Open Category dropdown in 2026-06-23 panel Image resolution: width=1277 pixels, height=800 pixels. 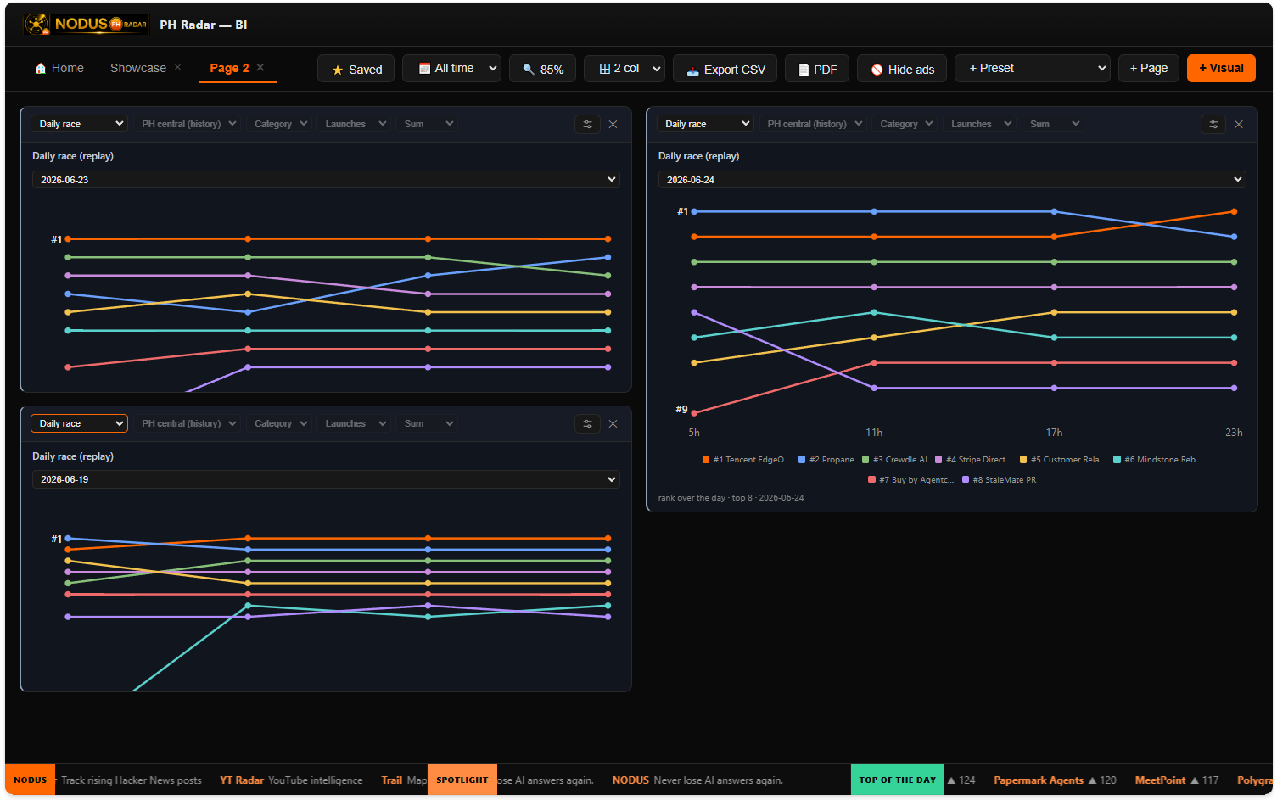(x=280, y=124)
